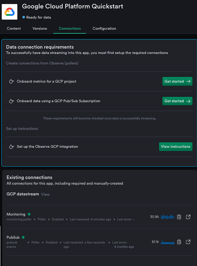Open the View link beside GCP datastream
197x266 pixels.
click(x=45, y=194)
